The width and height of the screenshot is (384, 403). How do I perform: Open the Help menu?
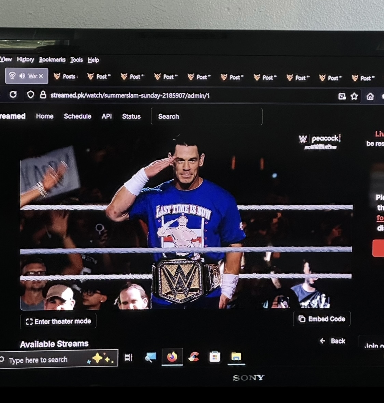[93, 60]
